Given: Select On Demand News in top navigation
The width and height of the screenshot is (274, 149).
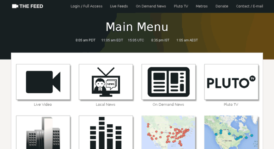Looking at the screenshot, I should coord(151,6).
